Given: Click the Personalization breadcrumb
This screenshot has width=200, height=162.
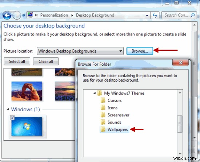Looking at the screenshot, I should coord(54,15).
